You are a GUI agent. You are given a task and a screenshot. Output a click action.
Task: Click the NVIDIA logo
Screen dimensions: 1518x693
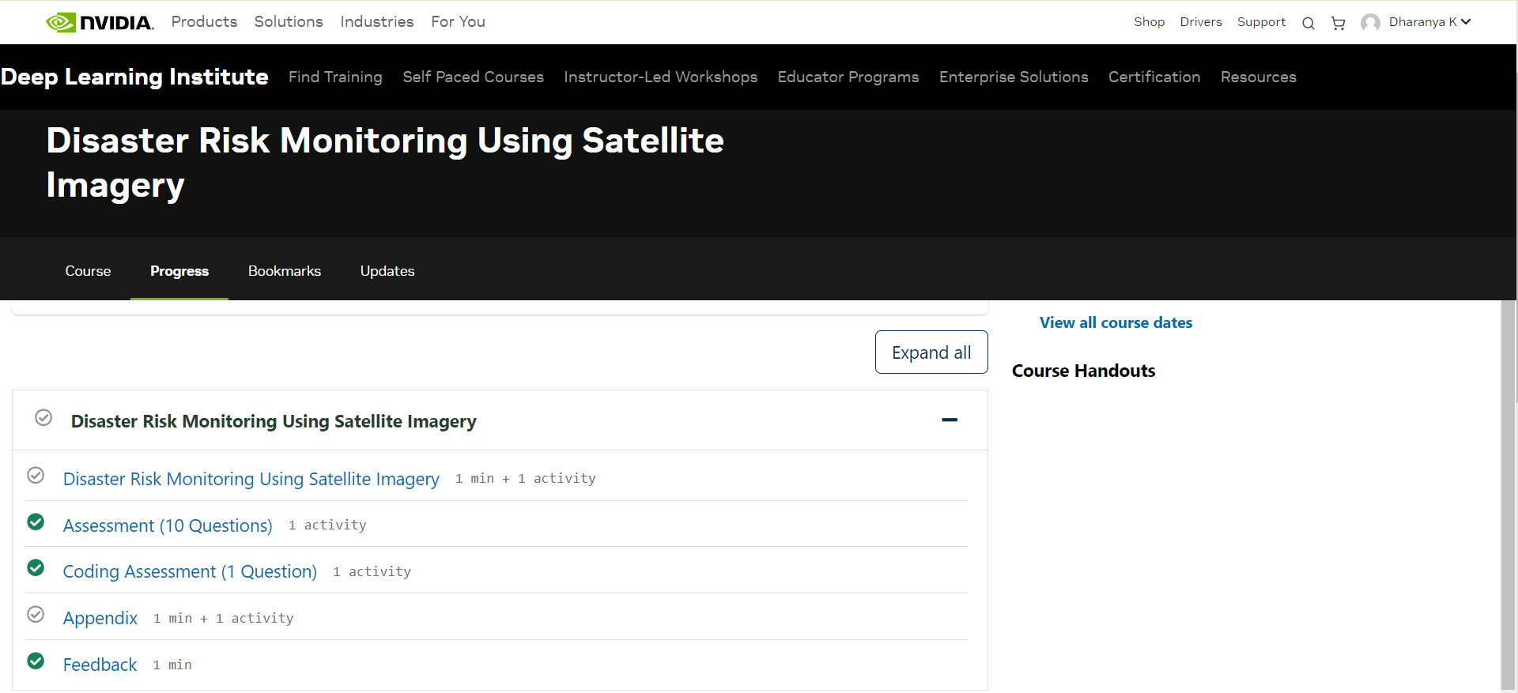pos(100,22)
